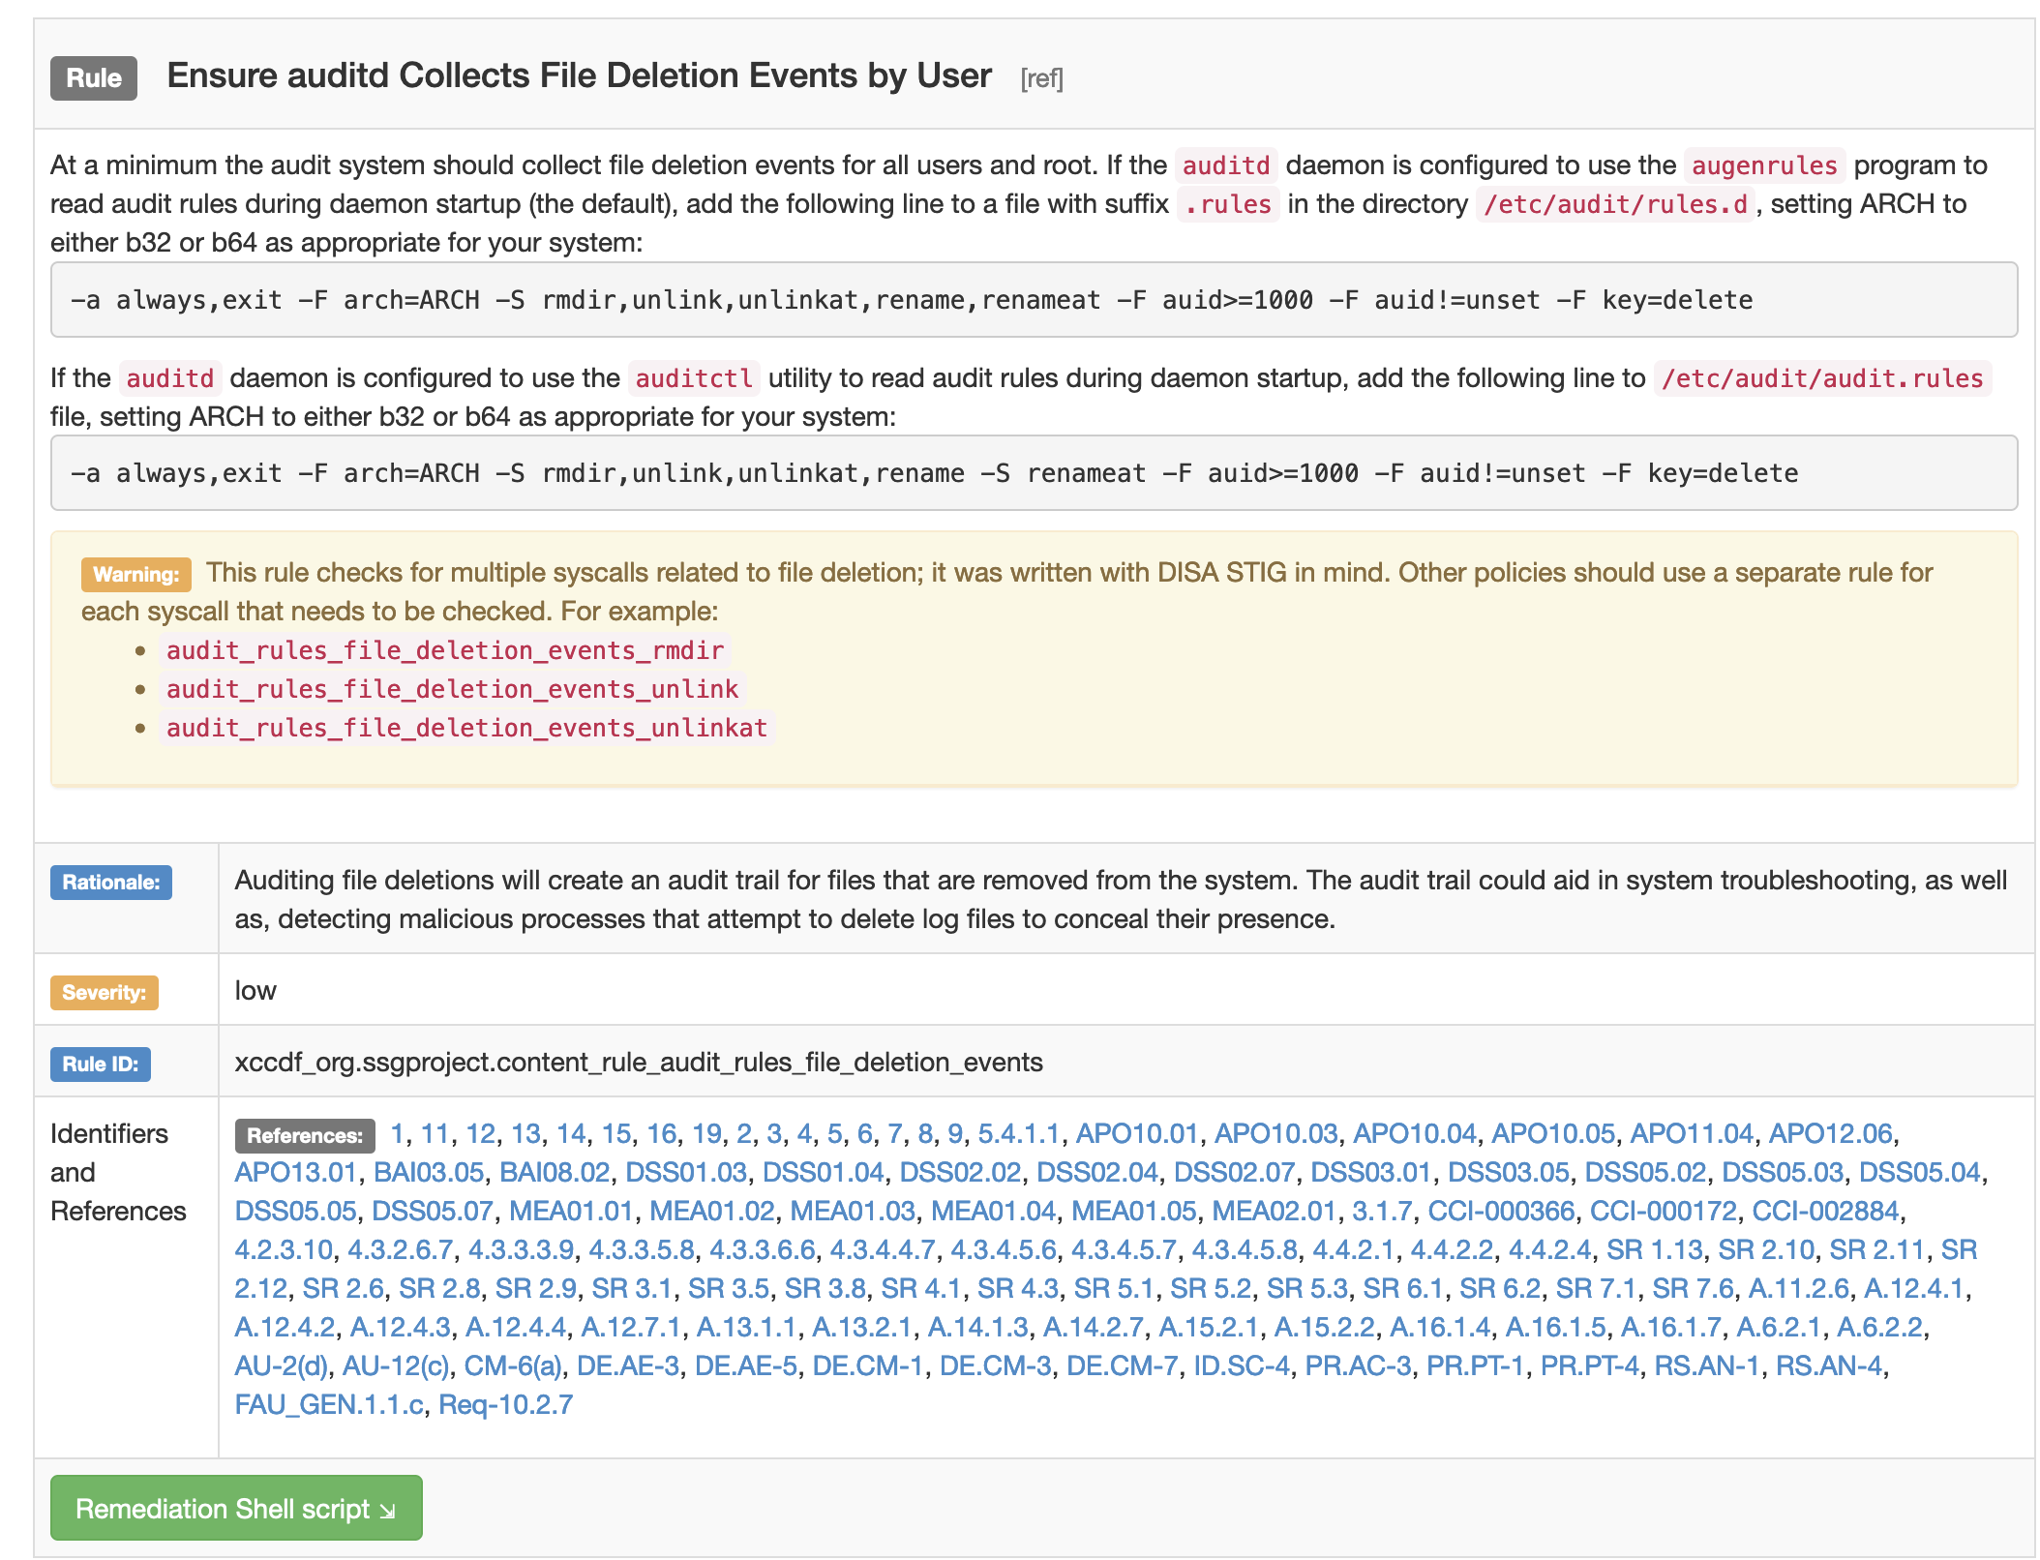
Task: Click the .rules suffix code text
Action: tap(1228, 204)
